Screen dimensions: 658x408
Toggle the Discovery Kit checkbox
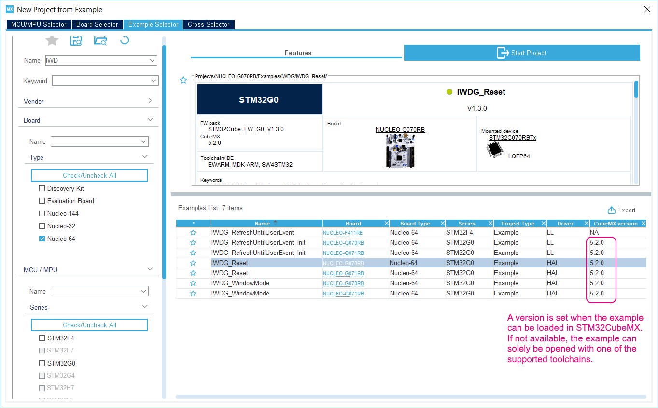point(42,188)
